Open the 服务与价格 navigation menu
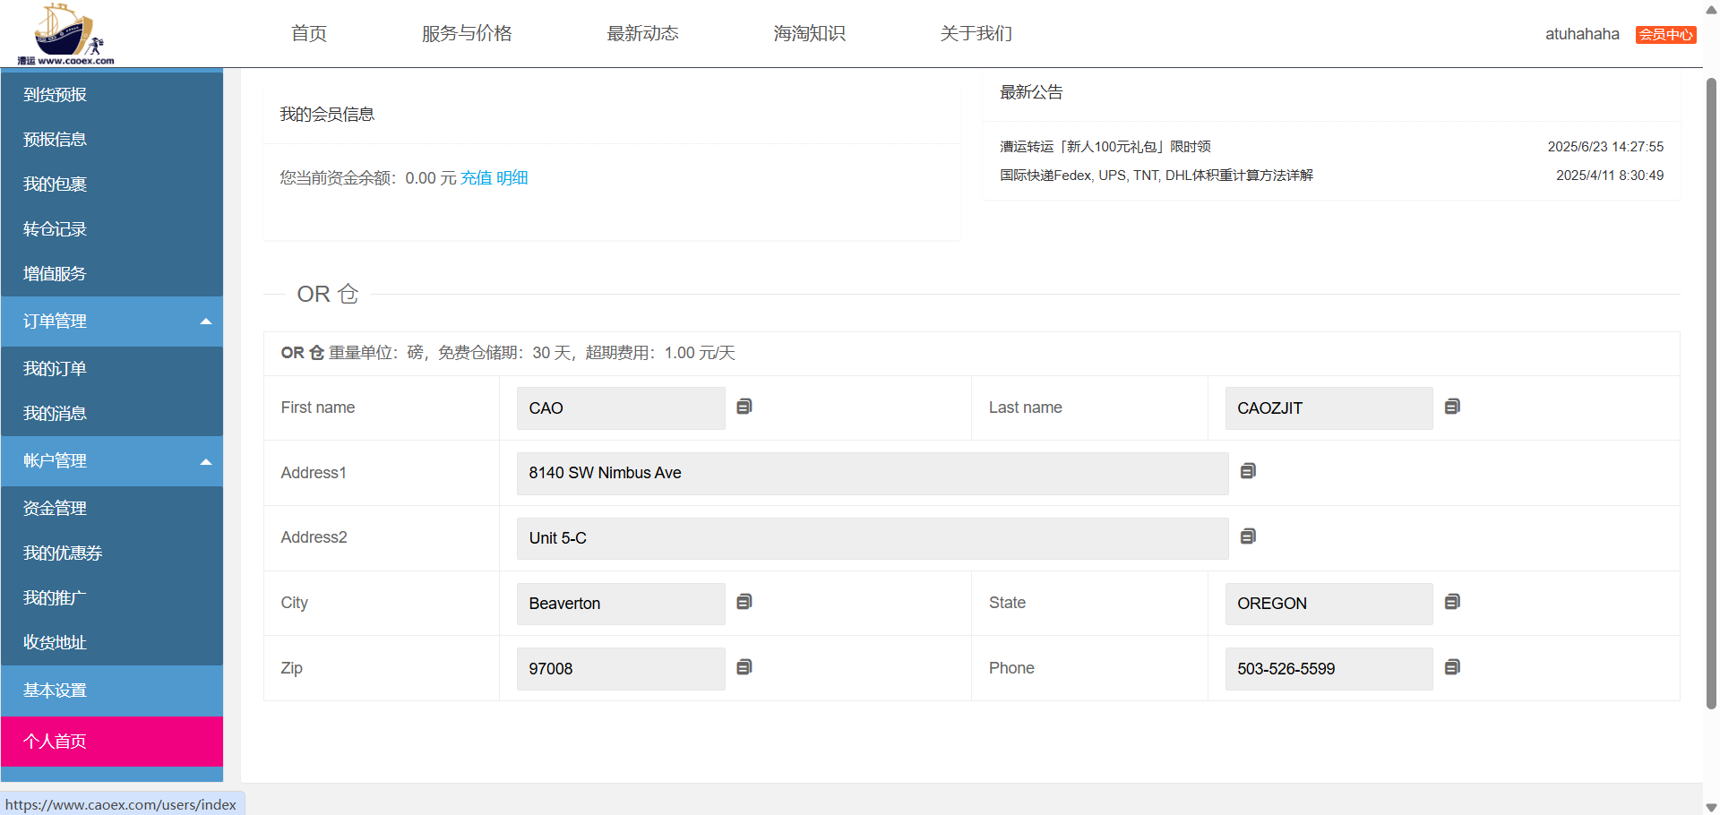The width and height of the screenshot is (1720, 815). coord(467,34)
